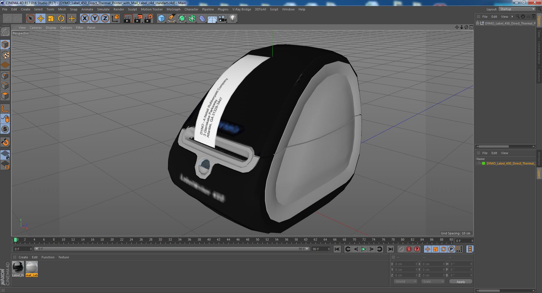Click the X position input field
The height and width of the screenshot is (293, 542).
pos(406,264)
